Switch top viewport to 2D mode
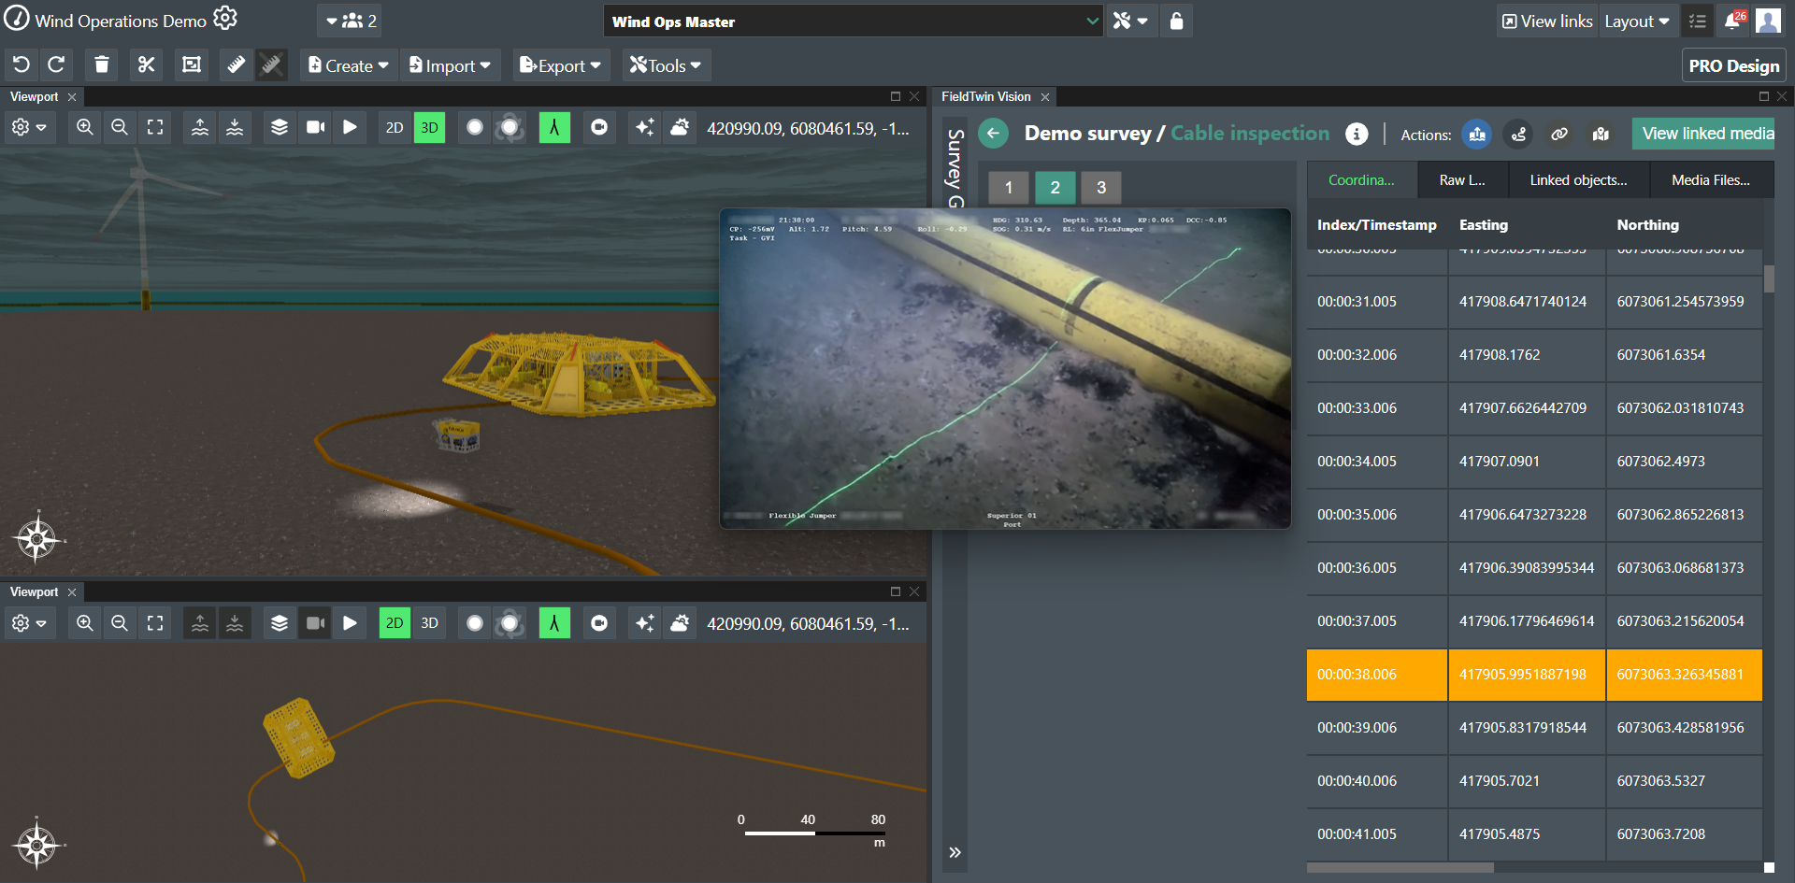1795x883 pixels. click(x=395, y=128)
